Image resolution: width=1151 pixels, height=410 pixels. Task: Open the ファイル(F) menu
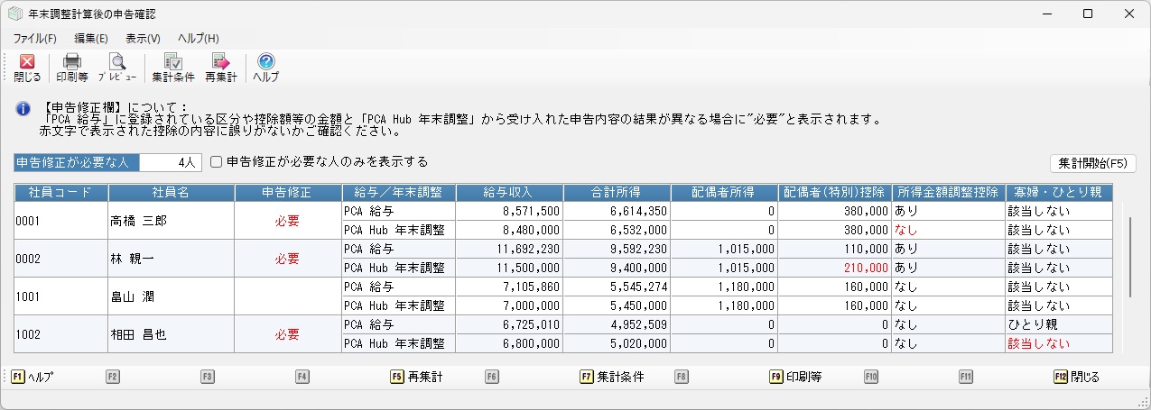click(34, 39)
